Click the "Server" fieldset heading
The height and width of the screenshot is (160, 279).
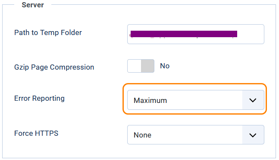[x=33, y=5]
